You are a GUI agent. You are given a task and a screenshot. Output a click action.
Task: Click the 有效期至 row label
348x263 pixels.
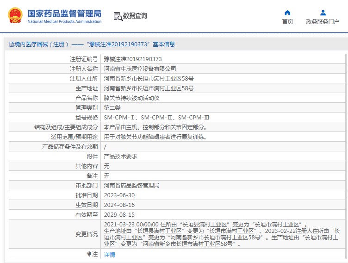tap(87, 215)
